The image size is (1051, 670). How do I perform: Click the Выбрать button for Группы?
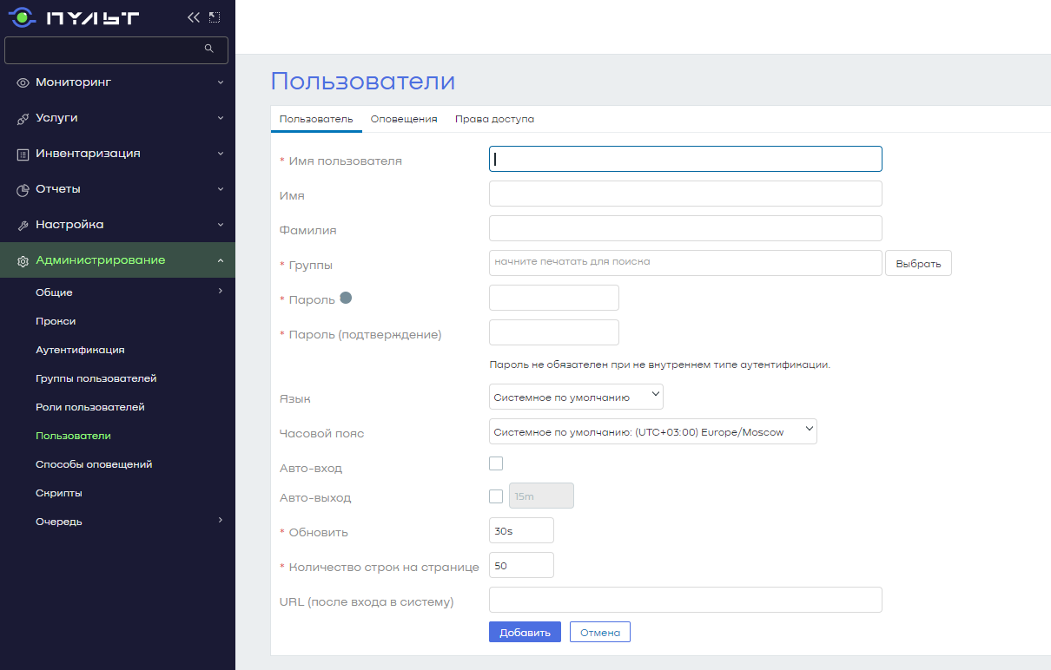point(917,262)
